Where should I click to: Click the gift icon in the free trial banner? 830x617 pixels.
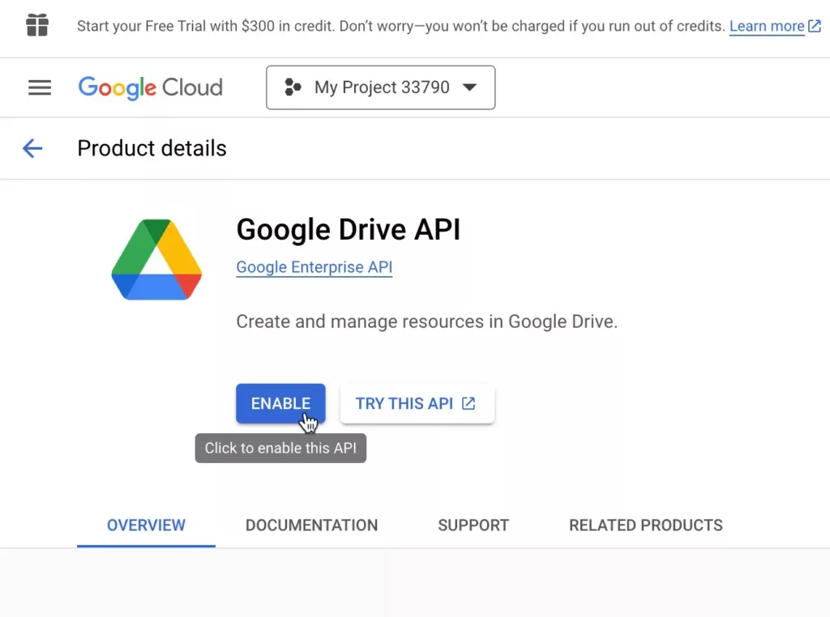click(37, 26)
